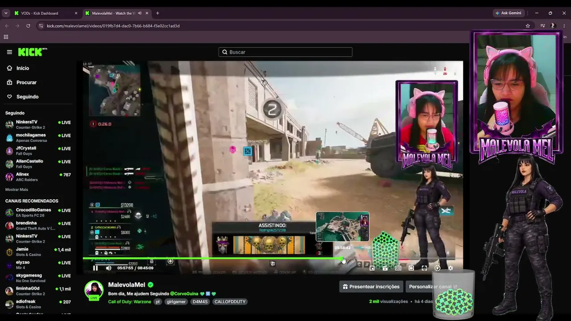Click Personalizar canal button
Screen dimensions: 571x321
[433, 287]
